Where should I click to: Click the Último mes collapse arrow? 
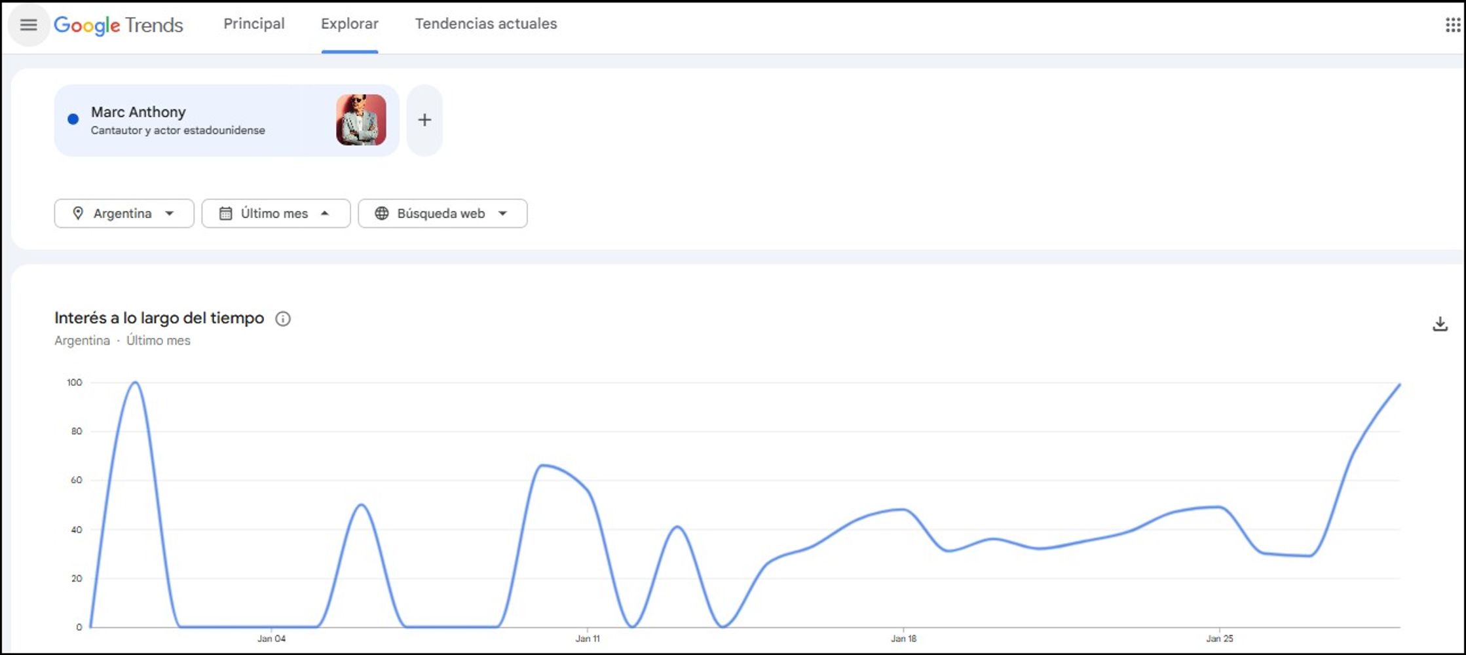click(325, 214)
